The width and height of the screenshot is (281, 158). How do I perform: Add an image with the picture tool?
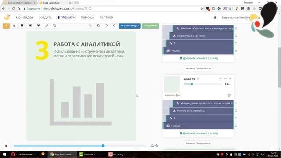tap(30, 25)
